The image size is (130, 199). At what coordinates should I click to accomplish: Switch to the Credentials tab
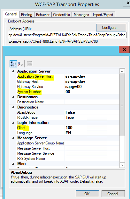click(61, 15)
